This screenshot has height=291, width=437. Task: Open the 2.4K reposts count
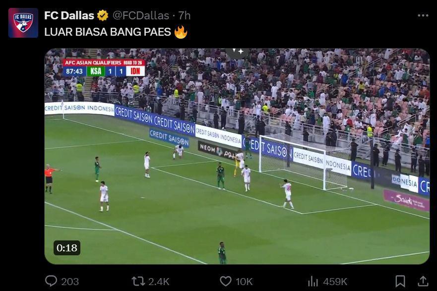coord(159,282)
